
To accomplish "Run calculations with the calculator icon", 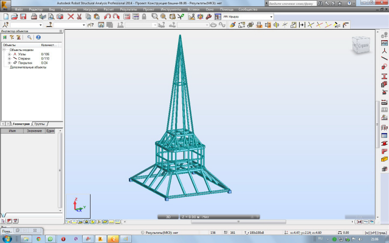I will (127, 17).
